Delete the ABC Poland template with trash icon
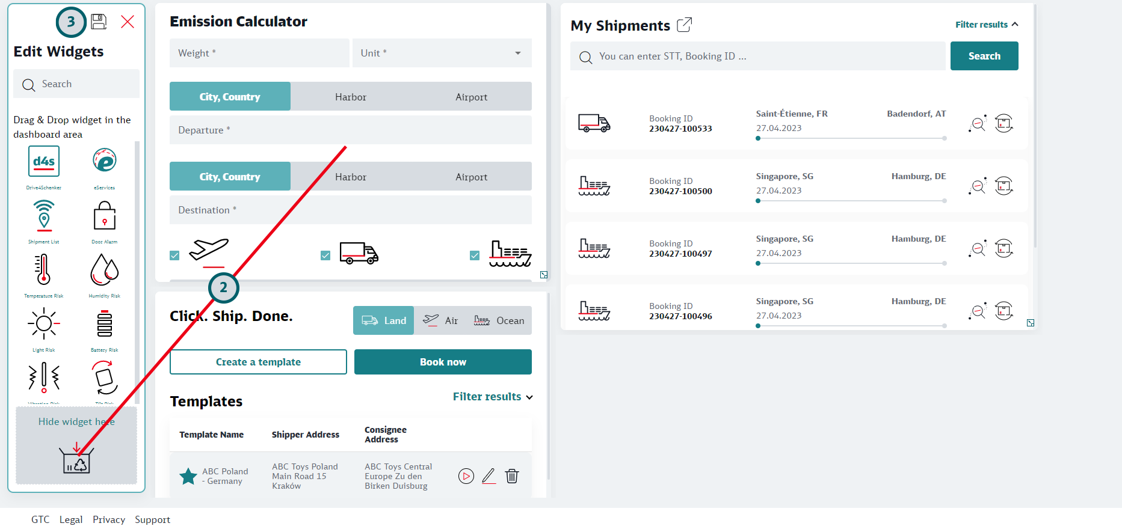The height and width of the screenshot is (532, 1122). click(x=512, y=476)
